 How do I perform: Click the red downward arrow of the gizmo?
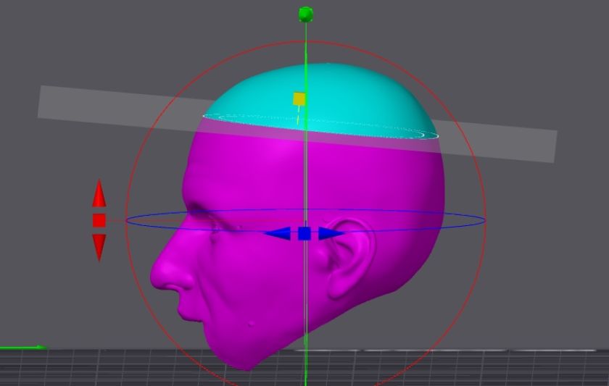(99, 246)
